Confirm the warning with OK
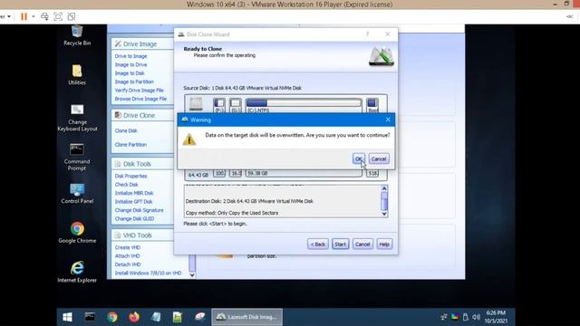580x326 pixels. tap(359, 159)
